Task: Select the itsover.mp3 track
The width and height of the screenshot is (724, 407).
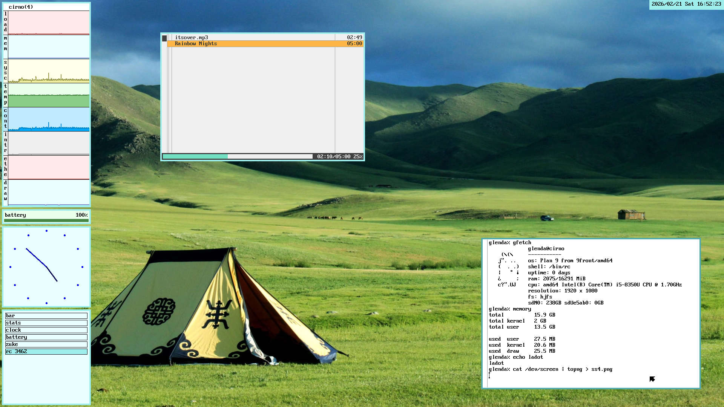Action: (x=192, y=37)
